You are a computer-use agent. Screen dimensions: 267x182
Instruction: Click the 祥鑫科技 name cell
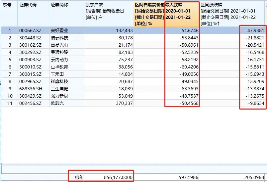pos(59,82)
